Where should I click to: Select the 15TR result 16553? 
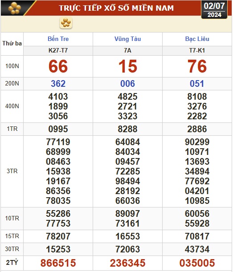click(127, 236)
